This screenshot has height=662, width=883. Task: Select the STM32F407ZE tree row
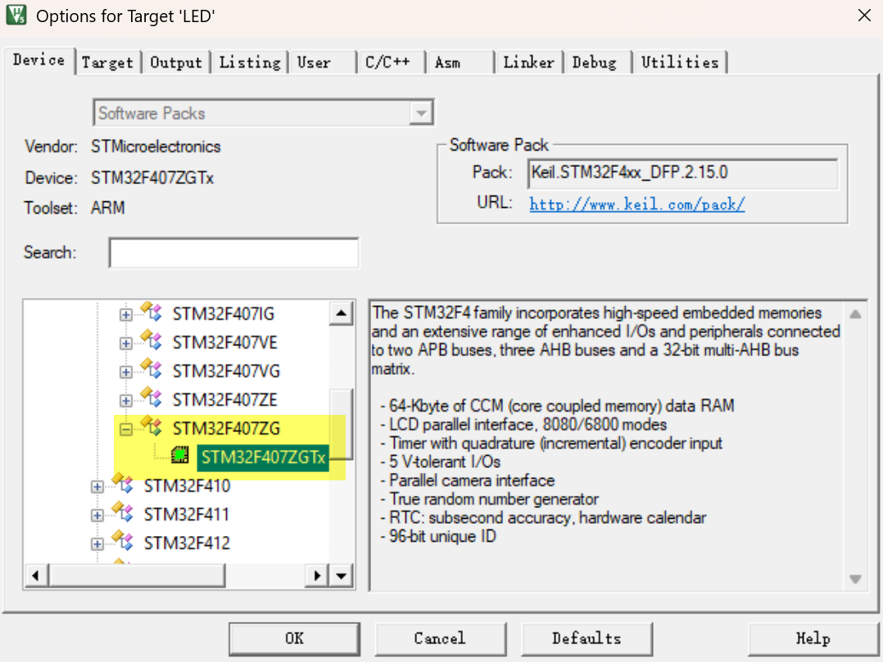tap(224, 400)
